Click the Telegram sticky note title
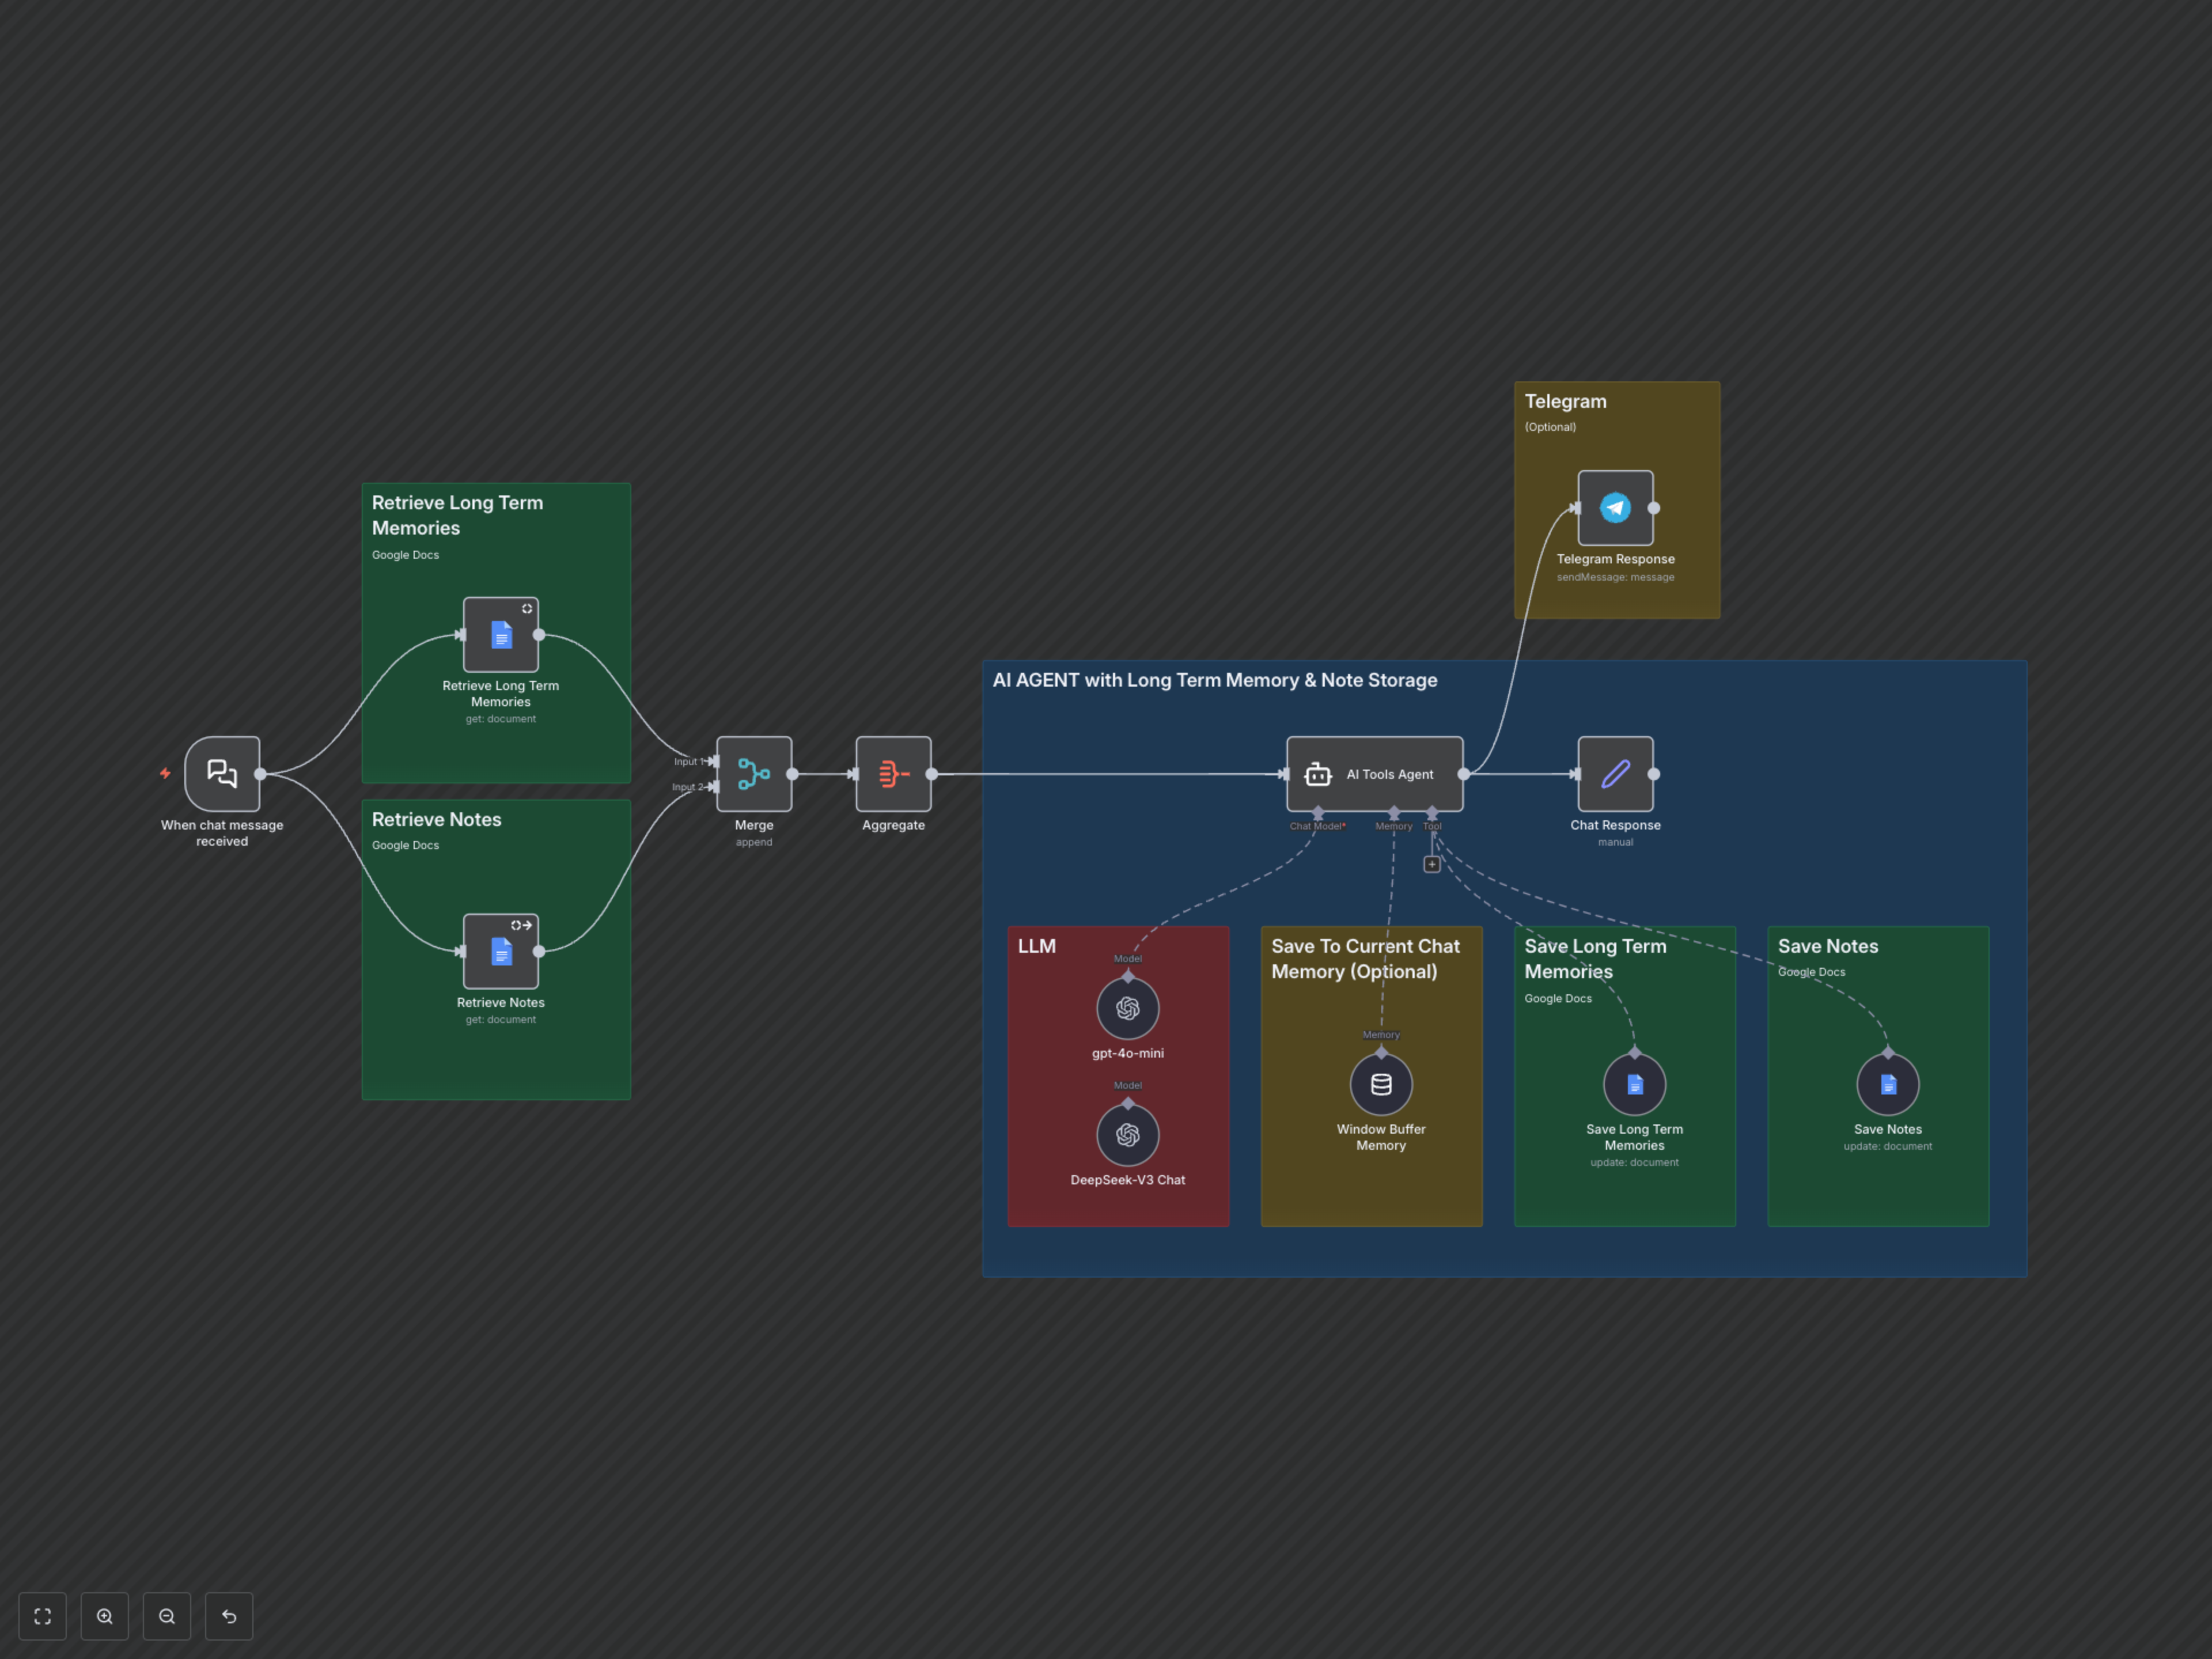 pos(1565,401)
